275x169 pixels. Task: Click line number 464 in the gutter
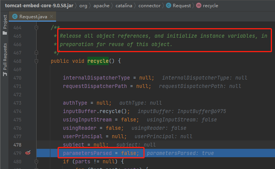click(18, 28)
